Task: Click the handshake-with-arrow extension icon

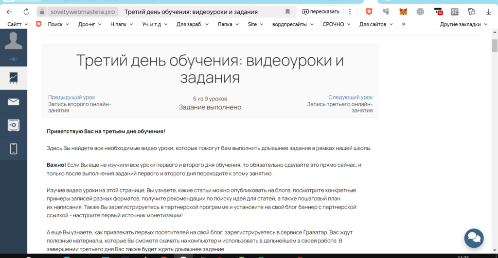Action: (386, 12)
